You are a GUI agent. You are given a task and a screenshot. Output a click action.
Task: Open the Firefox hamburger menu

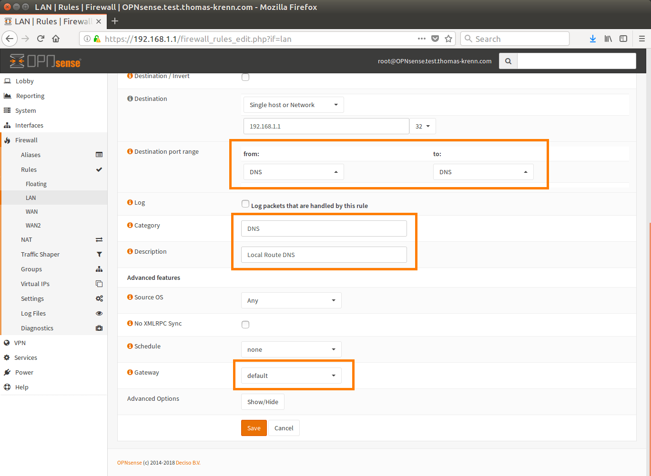(641, 39)
